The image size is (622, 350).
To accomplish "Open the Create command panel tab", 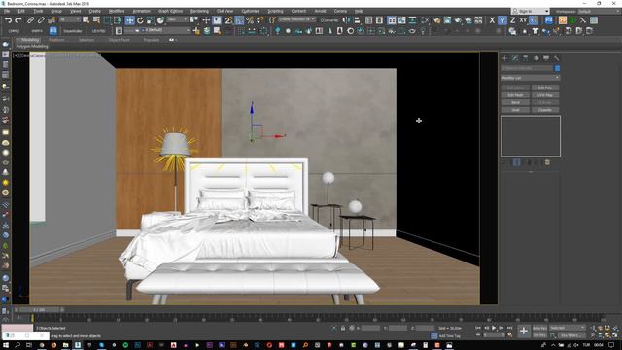I will [505, 58].
